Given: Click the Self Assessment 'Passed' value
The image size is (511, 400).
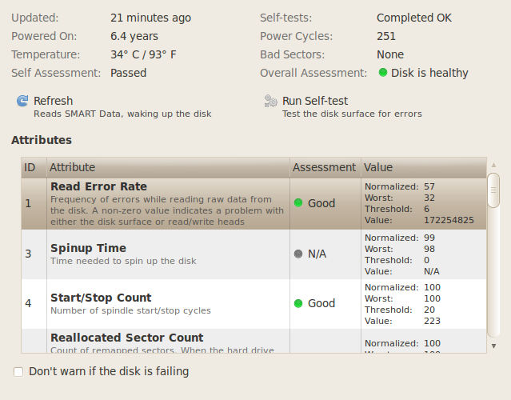Looking at the screenshot, I should click(x=129, y=73).
